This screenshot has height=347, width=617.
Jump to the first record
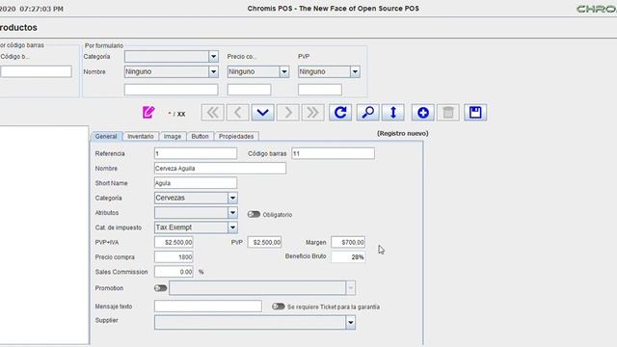[x=212, y=113]
